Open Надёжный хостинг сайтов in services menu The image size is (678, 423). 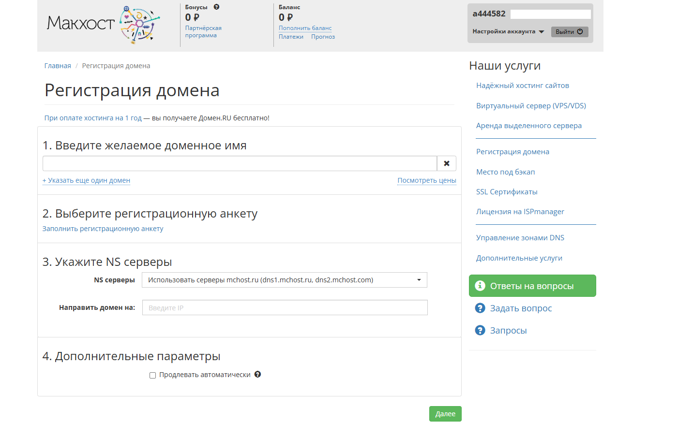pos(522,86)
